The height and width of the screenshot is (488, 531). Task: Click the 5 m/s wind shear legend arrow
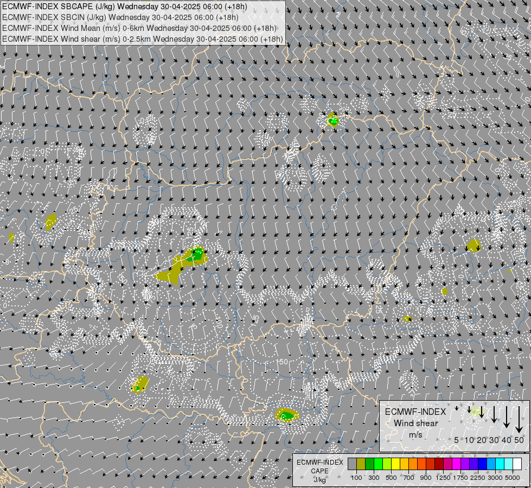(457, 408)
